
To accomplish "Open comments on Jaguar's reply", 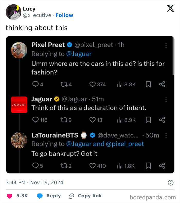I will [35, 120].
